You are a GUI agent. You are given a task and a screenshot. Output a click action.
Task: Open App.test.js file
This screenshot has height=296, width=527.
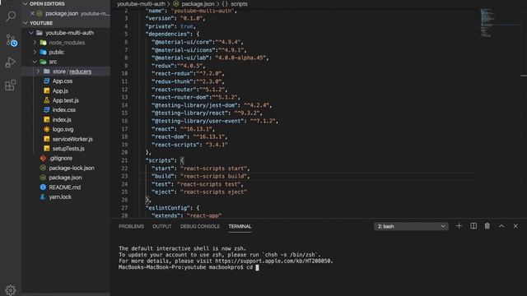66,100
